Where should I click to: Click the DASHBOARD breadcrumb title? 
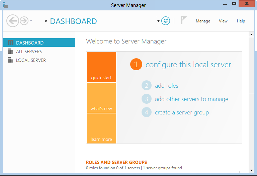(x=73, y=21)
